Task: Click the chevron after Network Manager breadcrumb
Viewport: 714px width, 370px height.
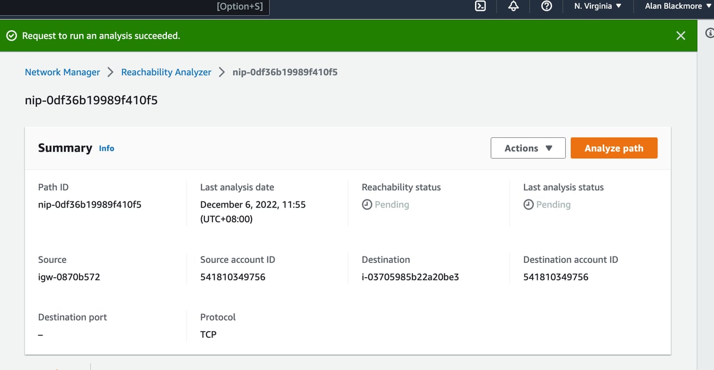Action: (x=110, y=72)
